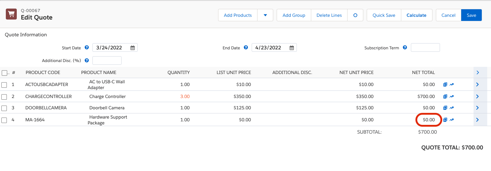Click help icon beside Additional Disc. (%)
This screenshot has height=171, width=491.
(87, 60)
